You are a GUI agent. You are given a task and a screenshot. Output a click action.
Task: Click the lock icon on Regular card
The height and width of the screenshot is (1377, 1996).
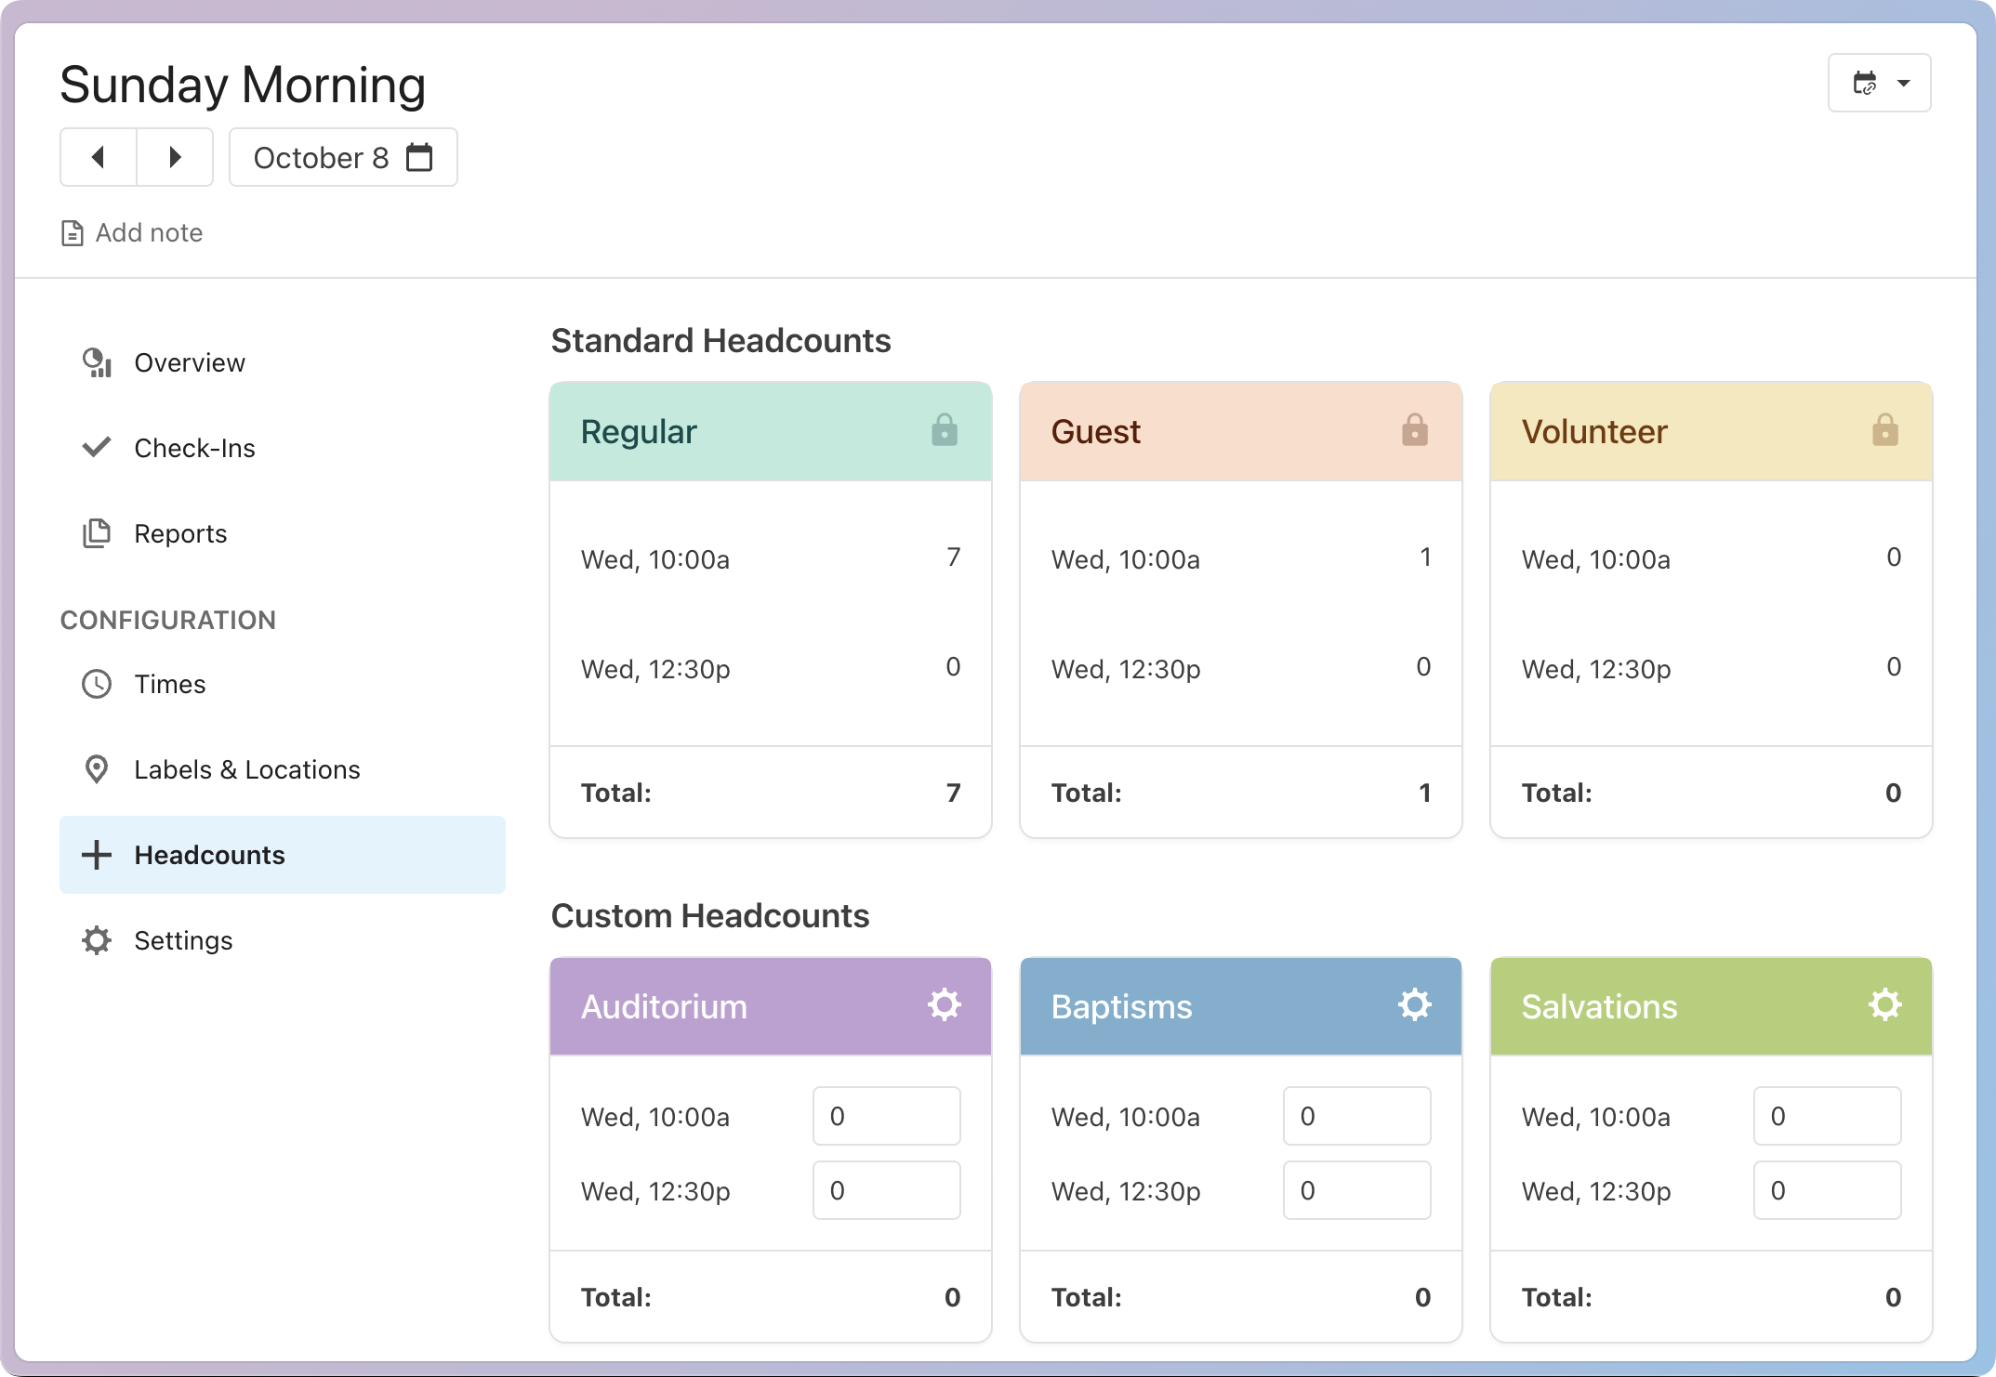944,430
